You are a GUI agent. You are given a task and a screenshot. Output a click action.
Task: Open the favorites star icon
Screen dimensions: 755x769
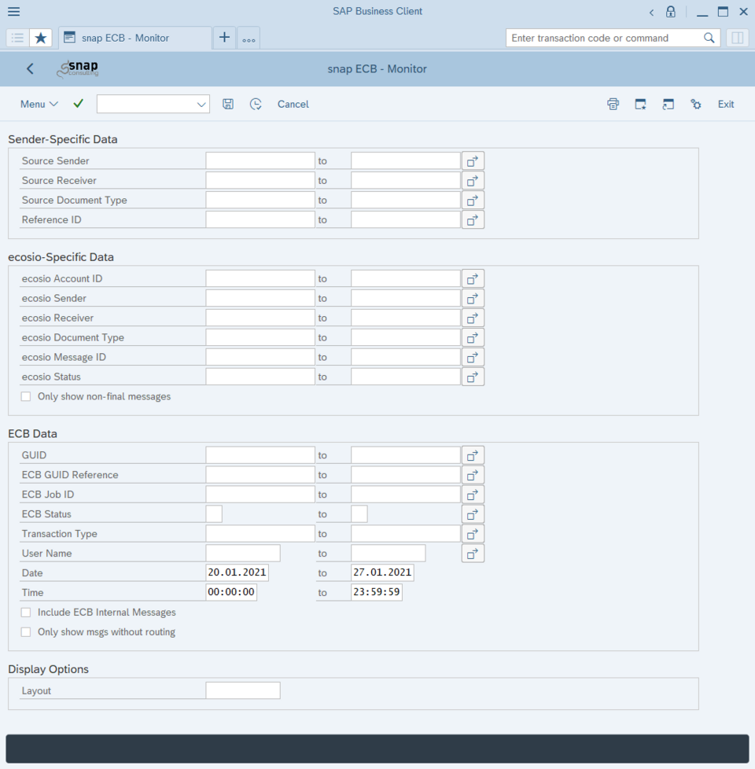pyautogui.click(x=41, y=38)
